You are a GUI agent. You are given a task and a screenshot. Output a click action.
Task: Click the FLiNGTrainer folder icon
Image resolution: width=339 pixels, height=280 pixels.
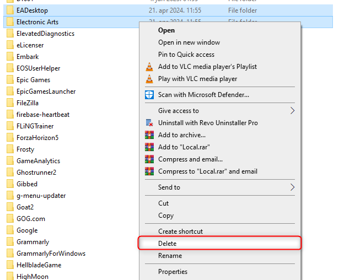pyautogui.click(x=10, y=126)
